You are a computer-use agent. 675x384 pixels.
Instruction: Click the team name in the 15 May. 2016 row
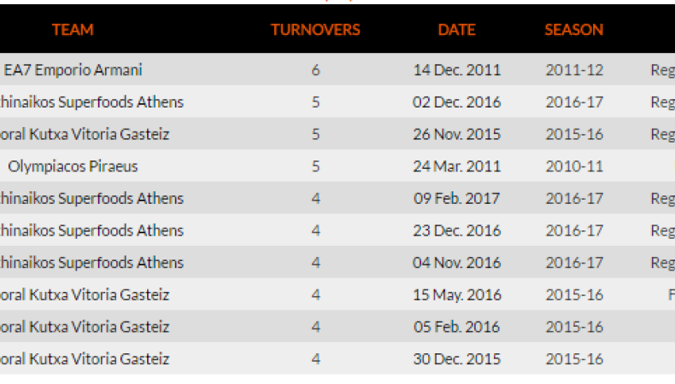(x=85, y=294)
